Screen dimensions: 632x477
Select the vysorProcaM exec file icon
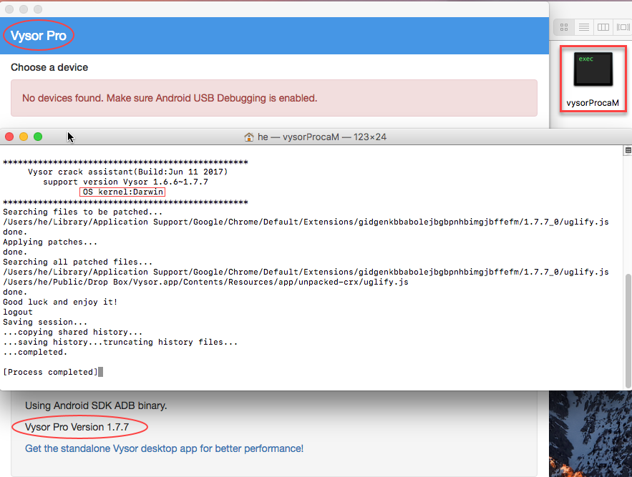pyautogui.click(x=593, y=69)
